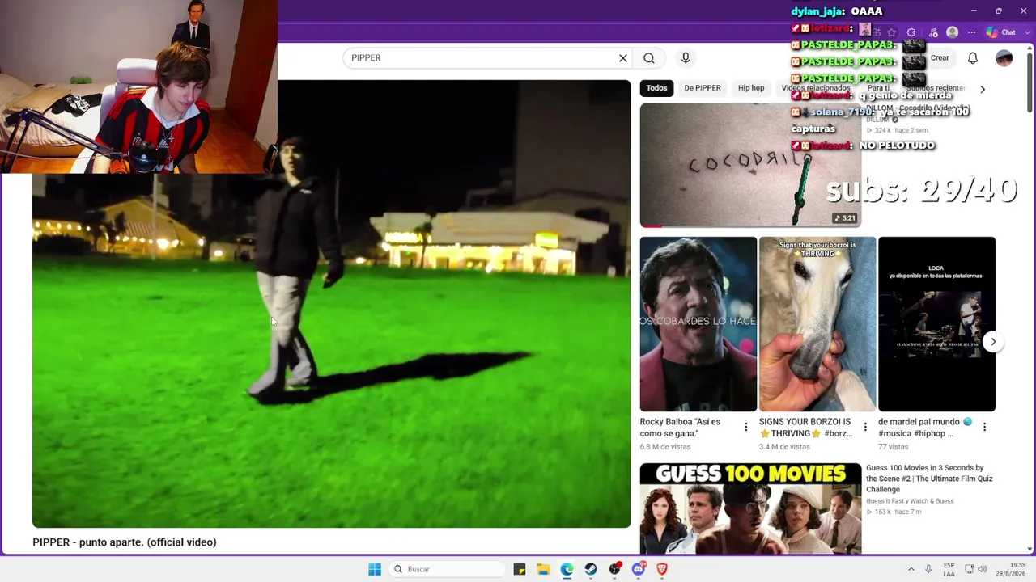Viewport: 1036px width, 582px height.
Task: Open YouTube notifications bell
Action: click(973, 58)
